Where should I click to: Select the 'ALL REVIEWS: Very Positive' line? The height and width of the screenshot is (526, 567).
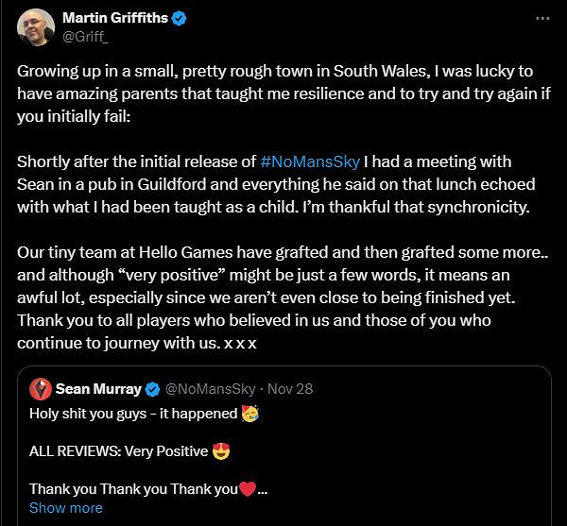tap(118, 451)
